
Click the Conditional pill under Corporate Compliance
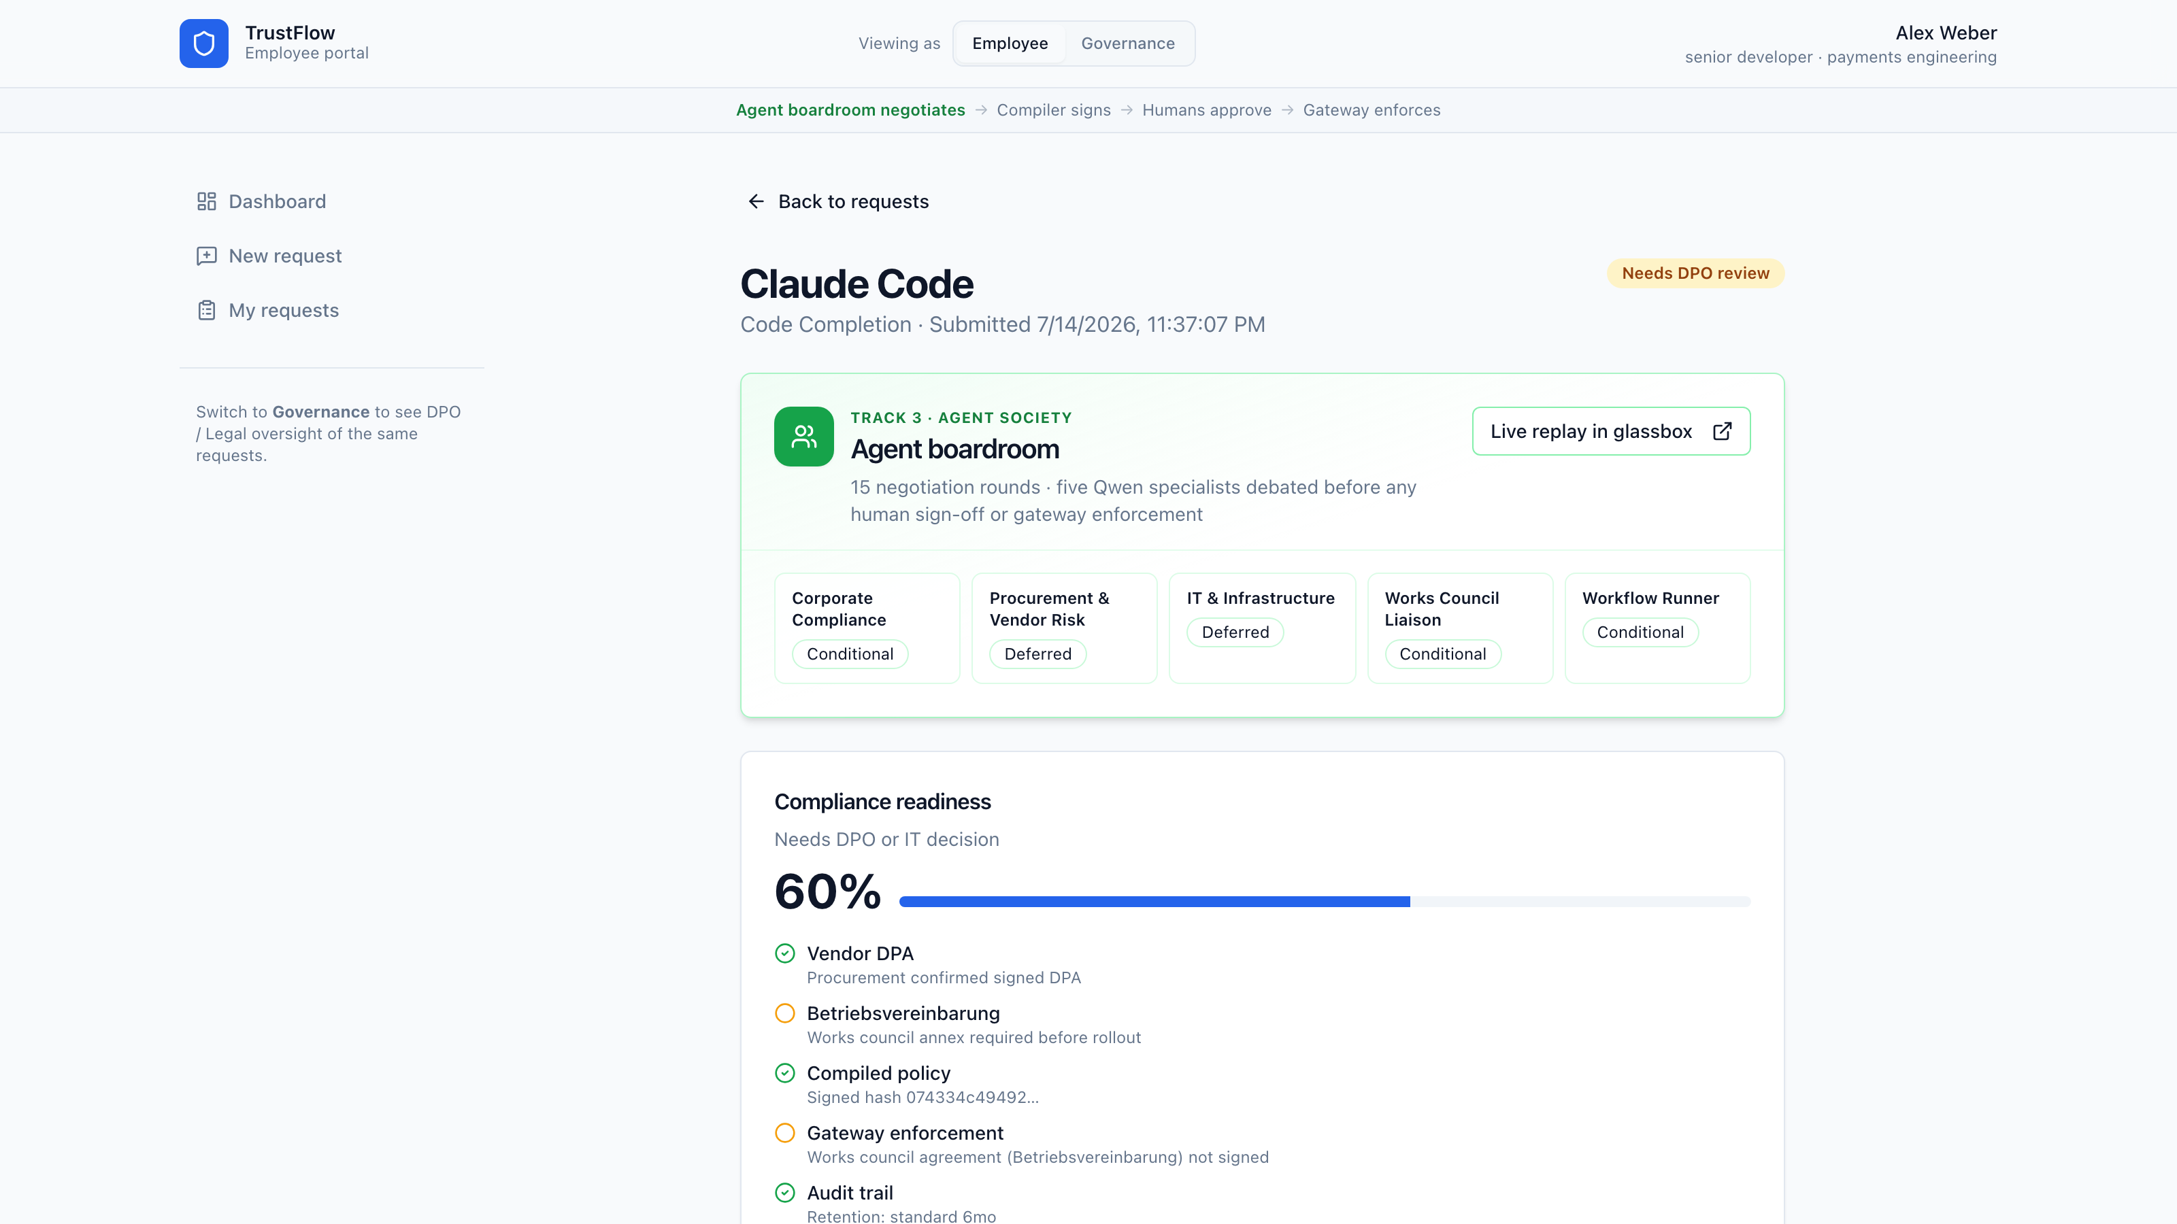[x=849, y=653]
